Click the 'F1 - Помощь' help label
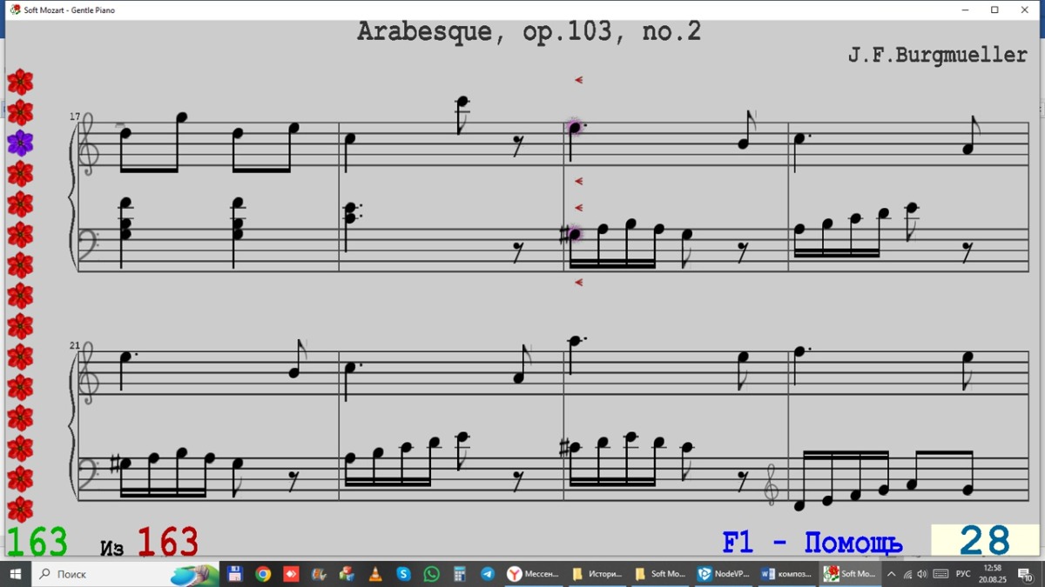 812,543
